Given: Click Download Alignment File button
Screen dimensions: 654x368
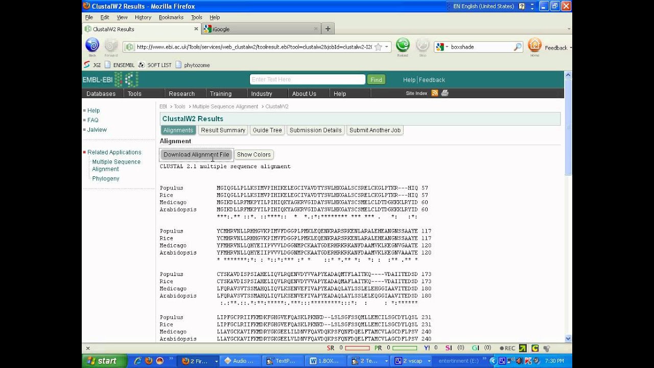Looking at the screenshot, I should point(196,154).
